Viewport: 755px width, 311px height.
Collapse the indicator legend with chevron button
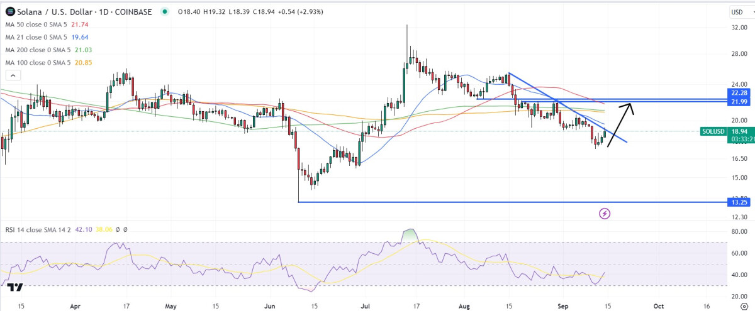[x=12, y=75]
